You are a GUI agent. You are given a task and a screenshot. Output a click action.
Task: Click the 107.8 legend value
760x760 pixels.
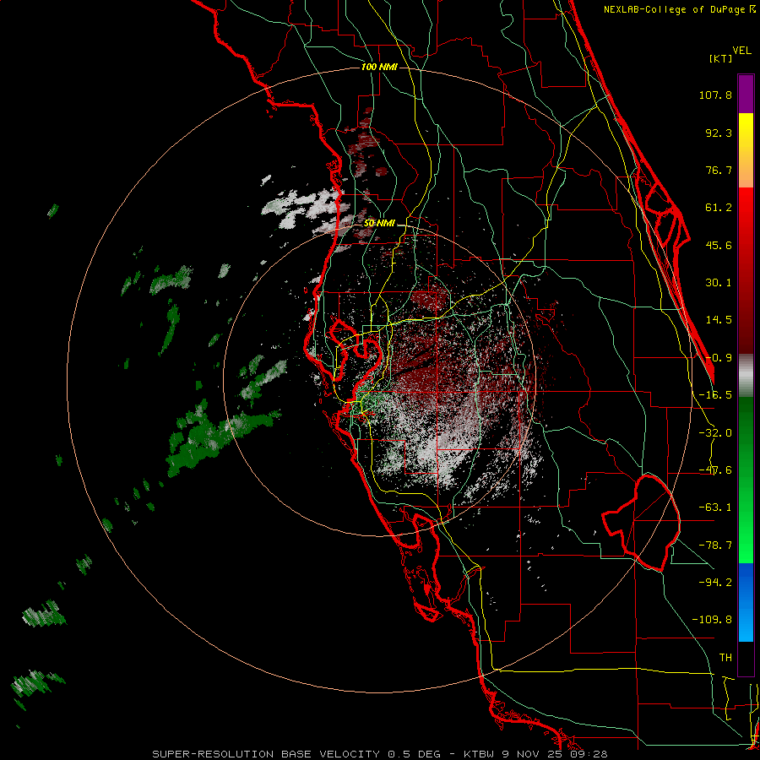tap(715, 95)
